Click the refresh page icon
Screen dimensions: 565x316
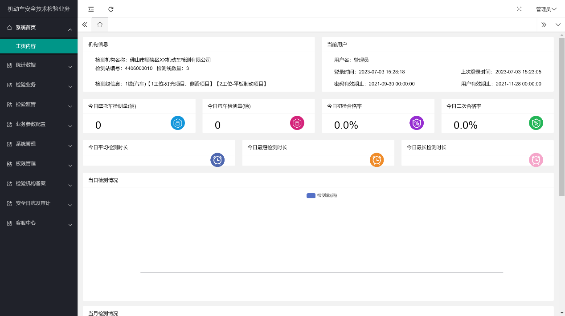click(111, 9)
